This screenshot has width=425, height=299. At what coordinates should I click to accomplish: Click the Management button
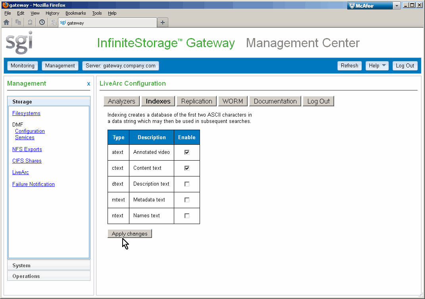(60, 65)
